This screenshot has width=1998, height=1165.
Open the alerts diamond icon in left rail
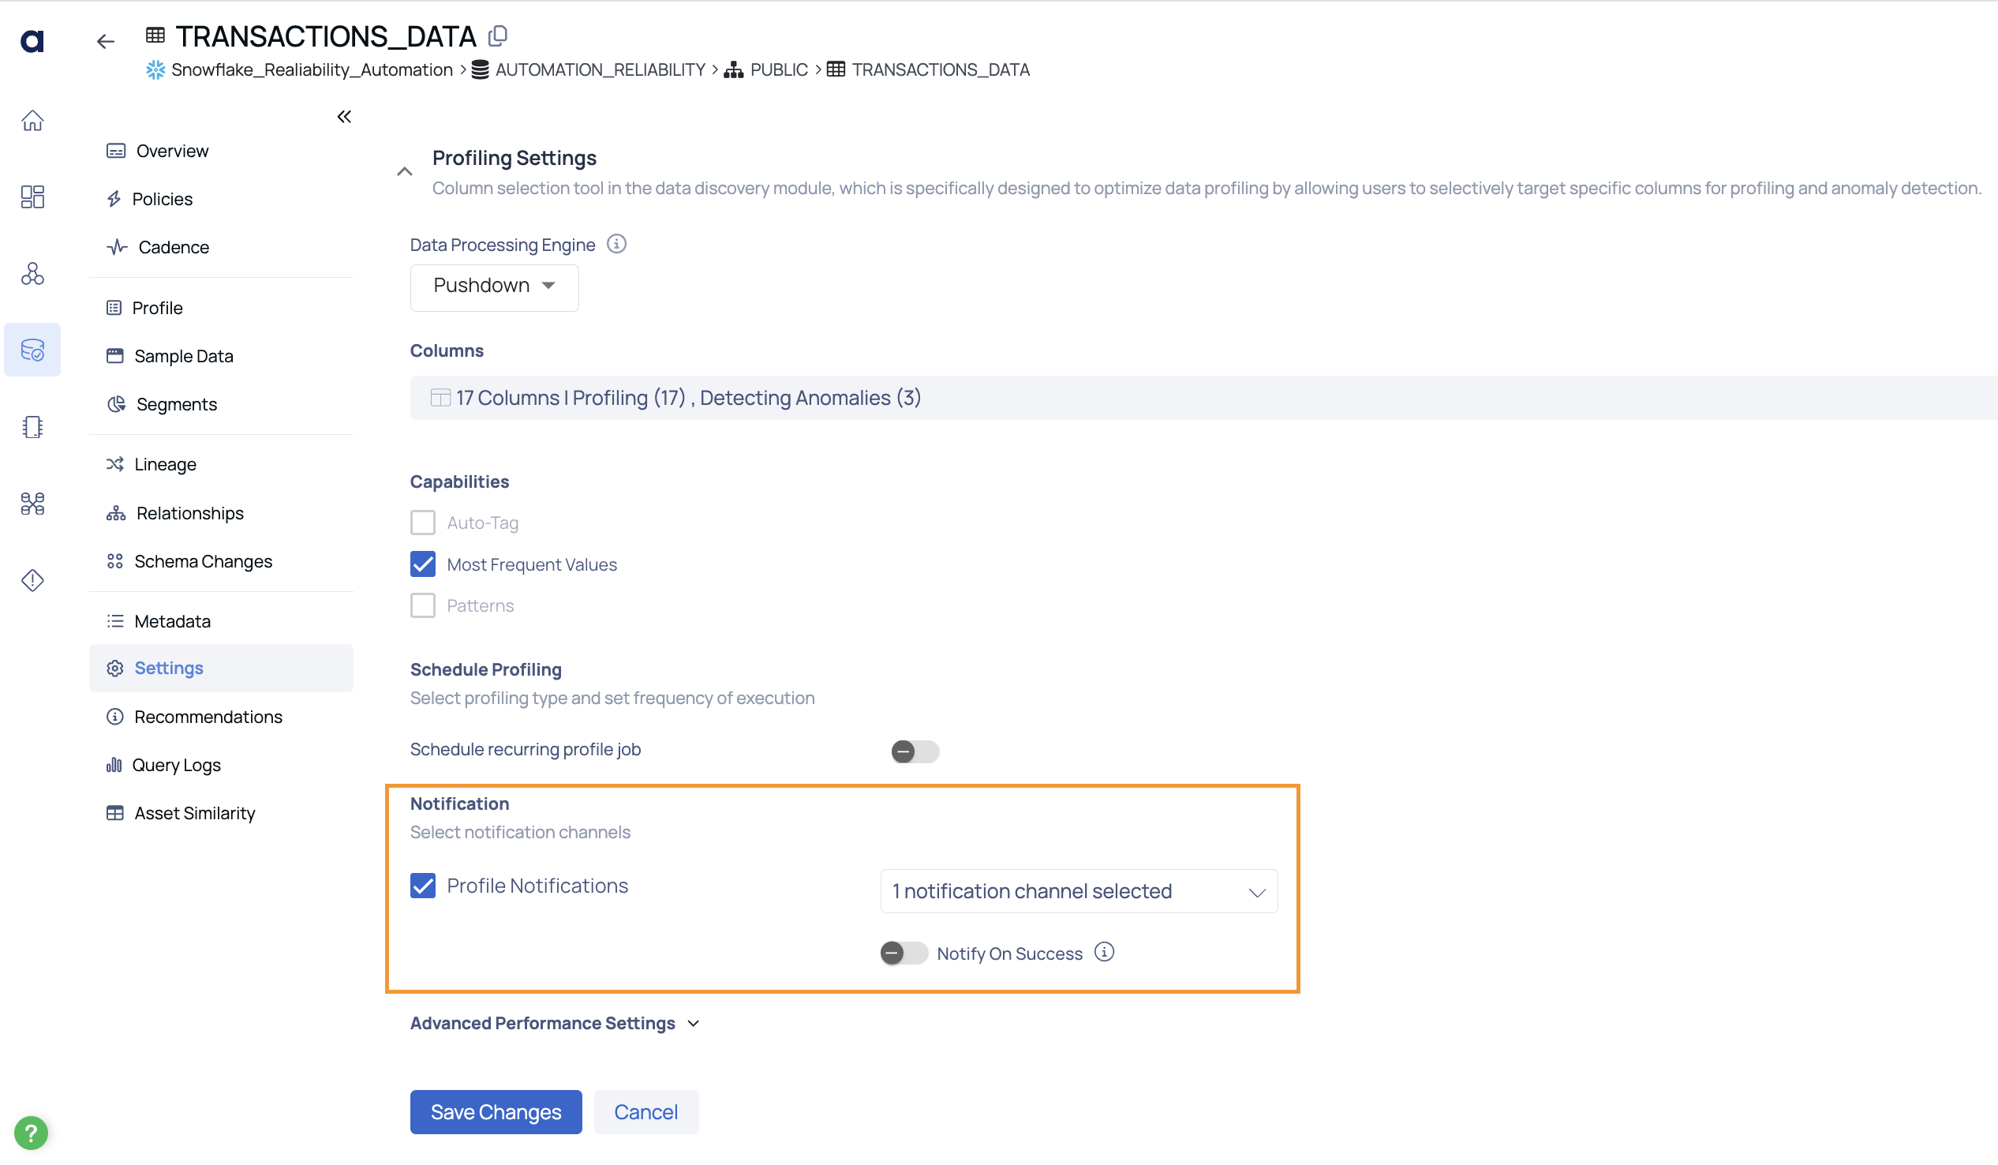pos(32,580)
